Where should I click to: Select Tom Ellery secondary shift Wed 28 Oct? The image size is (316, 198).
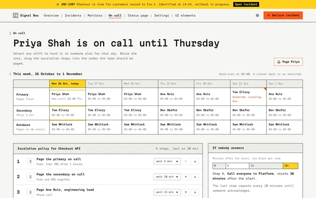pyautogui.click(x=140, y=113)
